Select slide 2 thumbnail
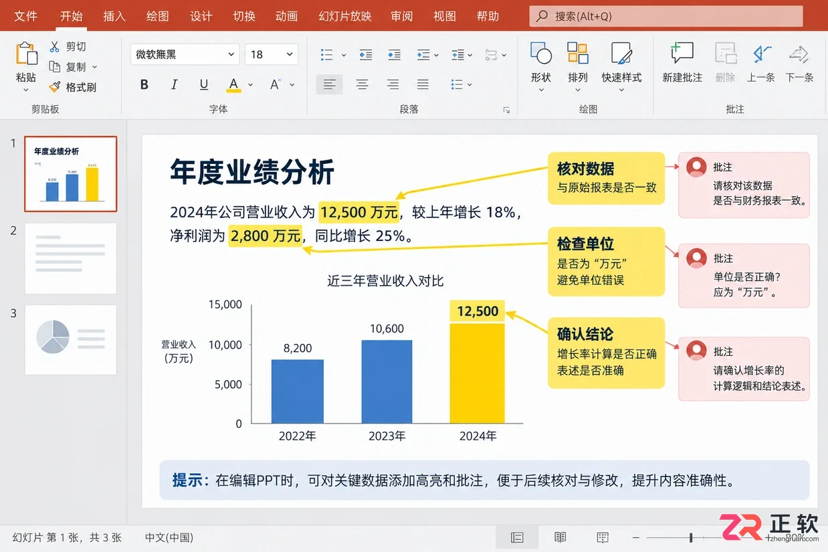 click(x=70, y=259)
